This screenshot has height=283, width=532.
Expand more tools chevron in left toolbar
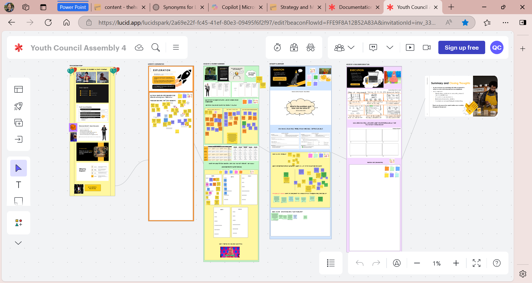[18, 243]
